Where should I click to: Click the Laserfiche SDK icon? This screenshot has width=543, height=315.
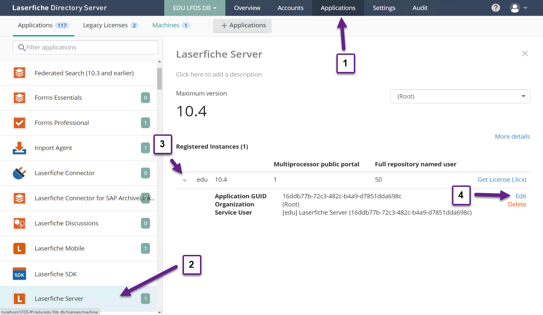coord(19,274)
